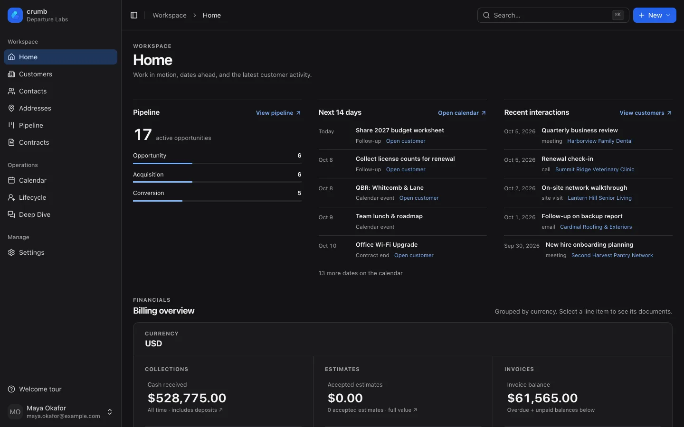The image size is (684, 427).
Task: Click the Settings gear icon
Action: (11, 252)
